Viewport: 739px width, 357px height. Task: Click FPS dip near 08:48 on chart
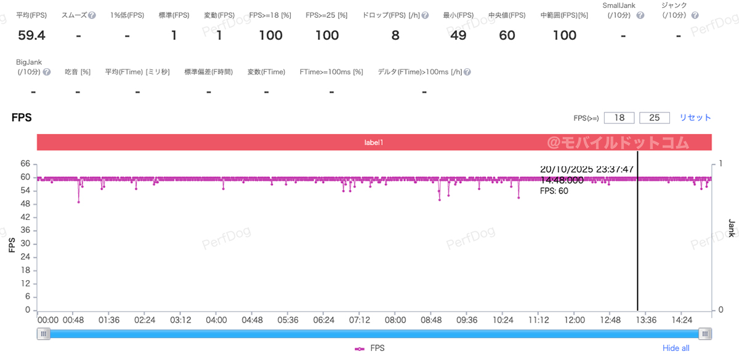coord(439,199)
